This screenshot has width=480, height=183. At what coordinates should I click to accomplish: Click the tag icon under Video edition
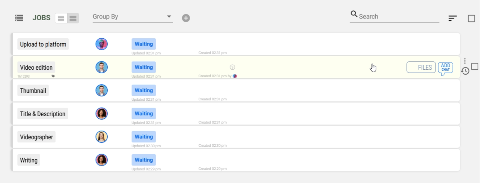click(53, 76)
